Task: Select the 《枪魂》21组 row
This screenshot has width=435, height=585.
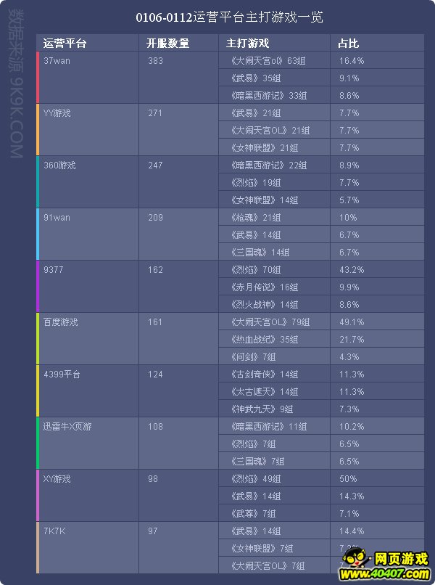Action: click(321, 217)
